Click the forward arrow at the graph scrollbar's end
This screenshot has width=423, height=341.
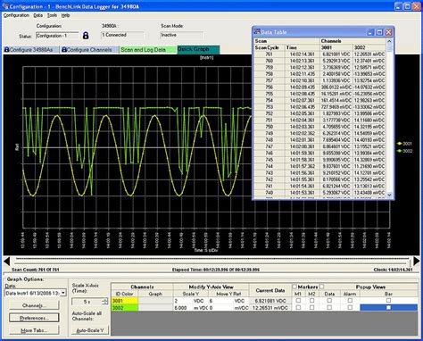coord(417,262)
